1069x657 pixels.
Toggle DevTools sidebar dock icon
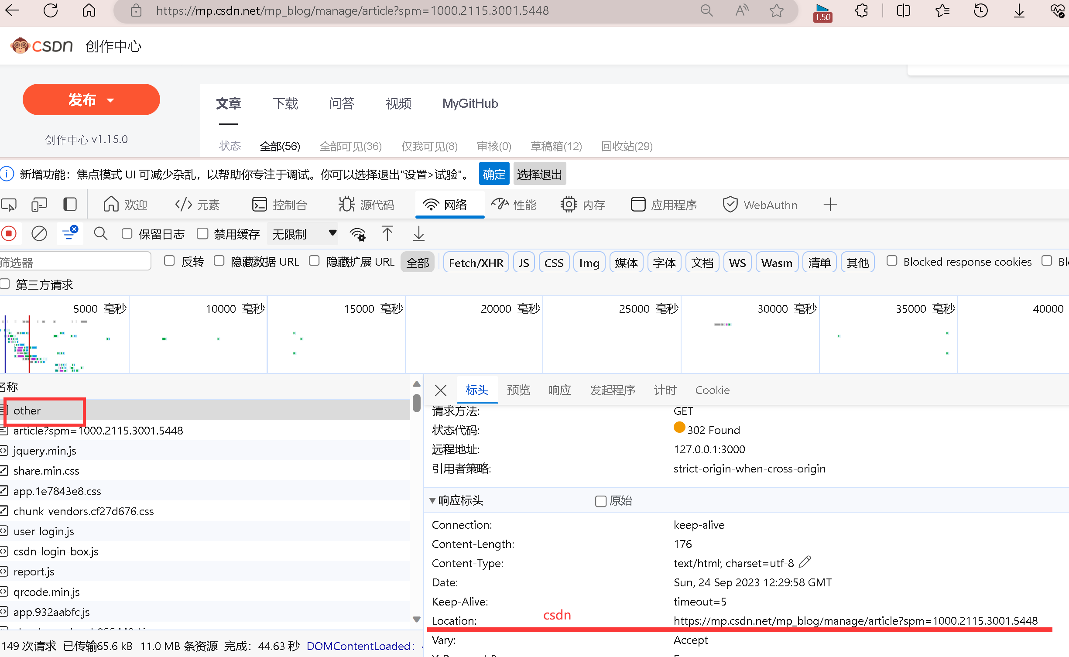tap(70, 205)
